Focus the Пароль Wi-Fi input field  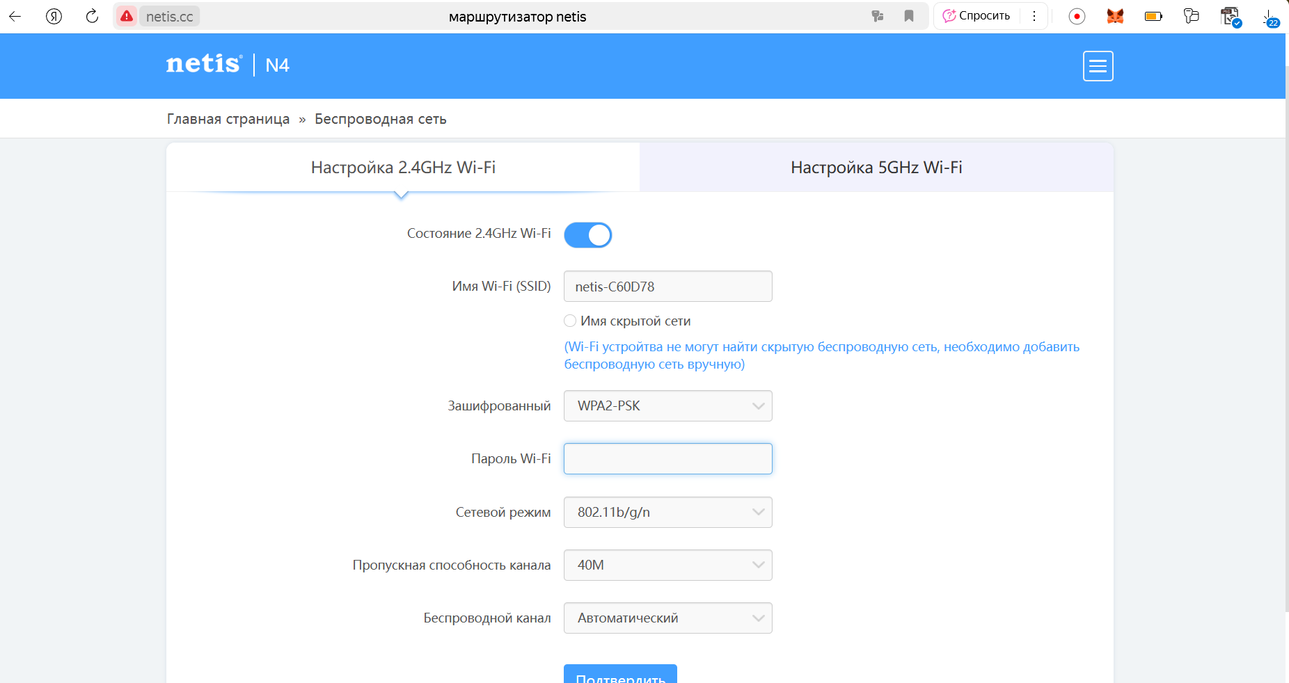[668, 459]
